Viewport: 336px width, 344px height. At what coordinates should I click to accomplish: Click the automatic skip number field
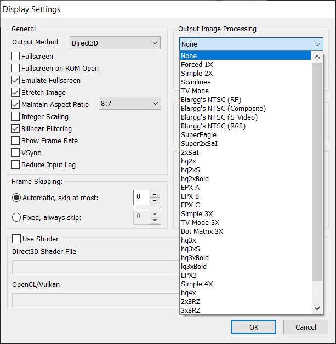pyautogui.click(x=141, y=198)
